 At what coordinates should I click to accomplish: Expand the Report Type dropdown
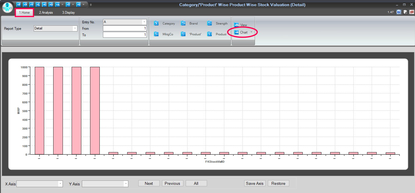click(75, 29)
